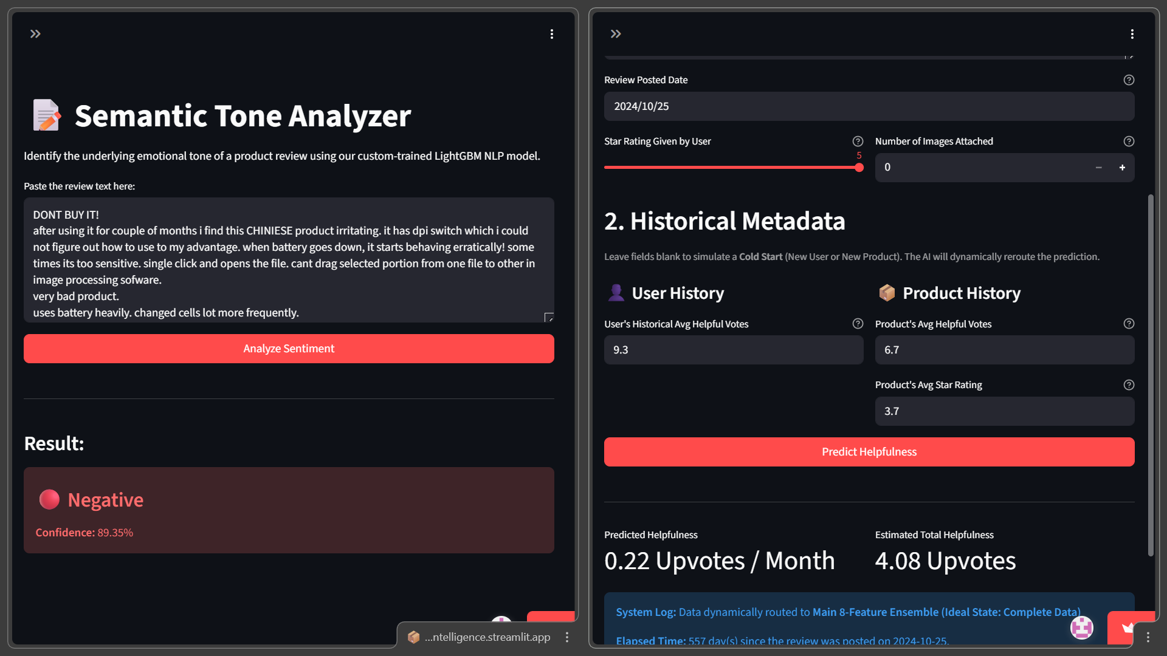The height and width of the screenshot is (656, 1167).
Task: Click the Paste the review text here label
Action: [x=79, y=186]
